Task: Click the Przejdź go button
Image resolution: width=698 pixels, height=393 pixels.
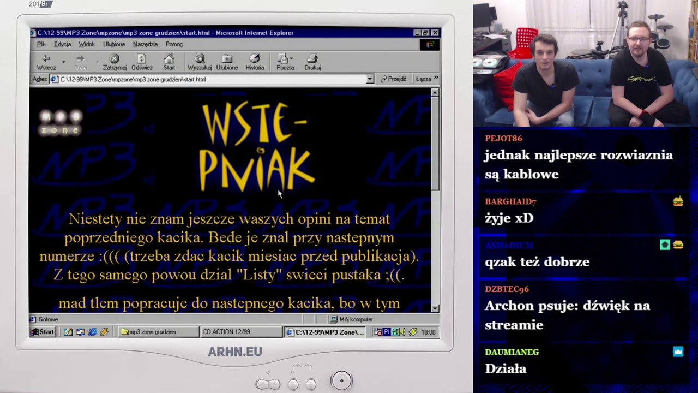Action: (393, 79)
